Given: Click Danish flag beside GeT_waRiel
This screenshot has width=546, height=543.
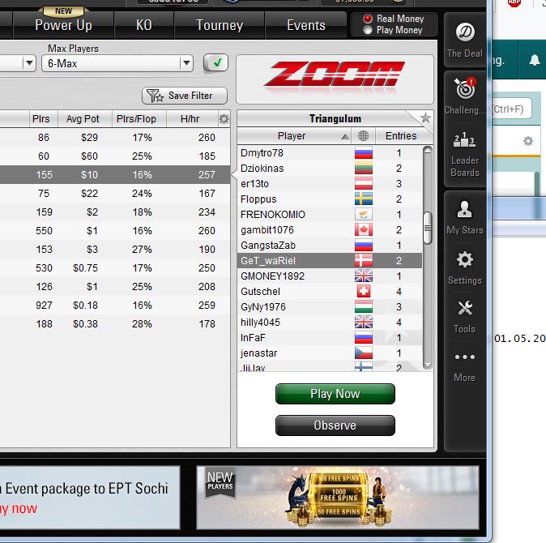Looking at the screenshot, I should [364, 260].
